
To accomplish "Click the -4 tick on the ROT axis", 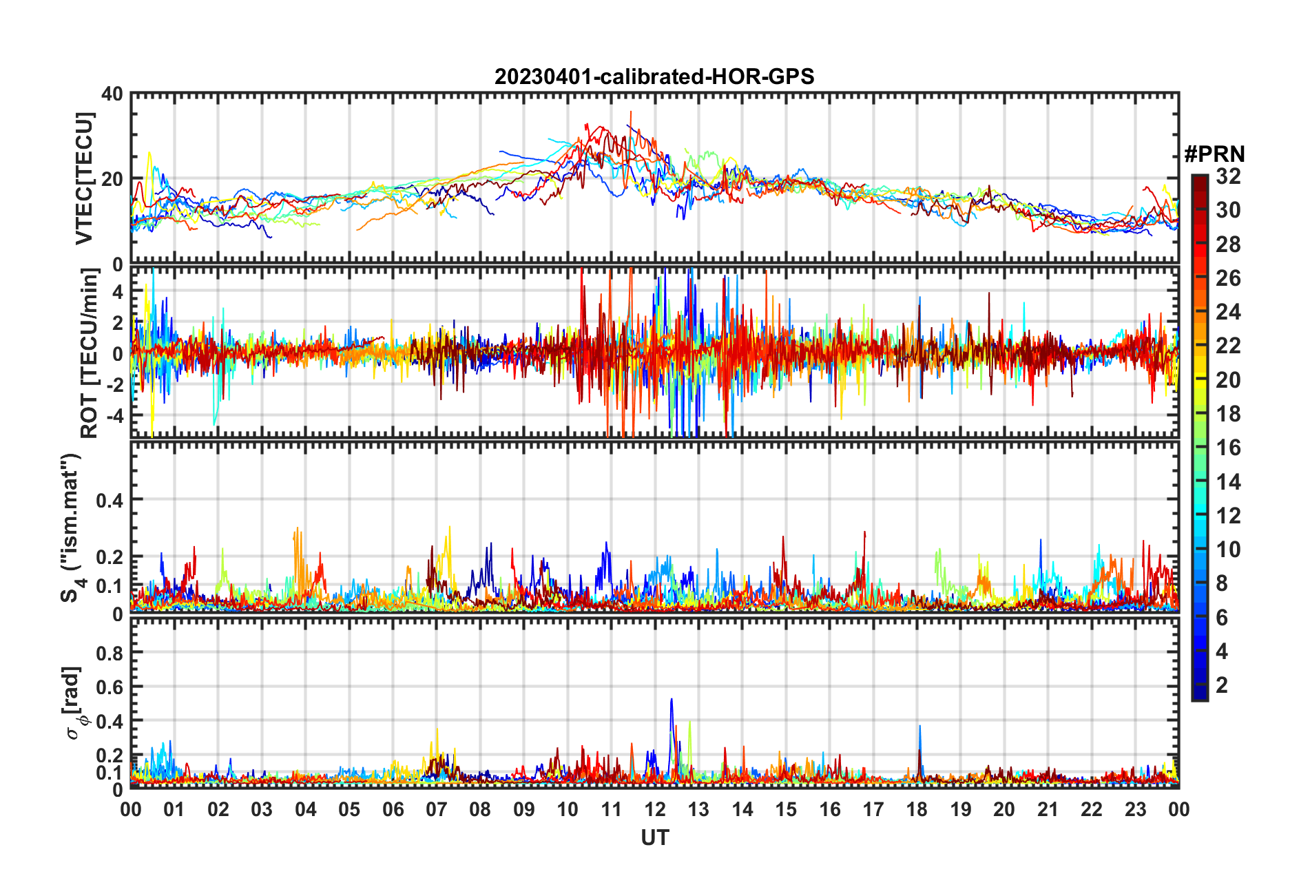I will coord(114,415).
